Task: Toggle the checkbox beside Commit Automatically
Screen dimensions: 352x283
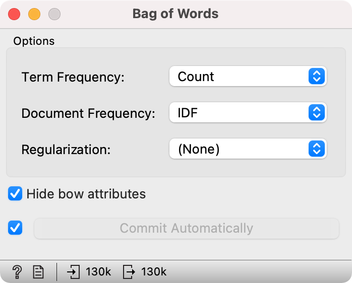Action: pos(16,228)
